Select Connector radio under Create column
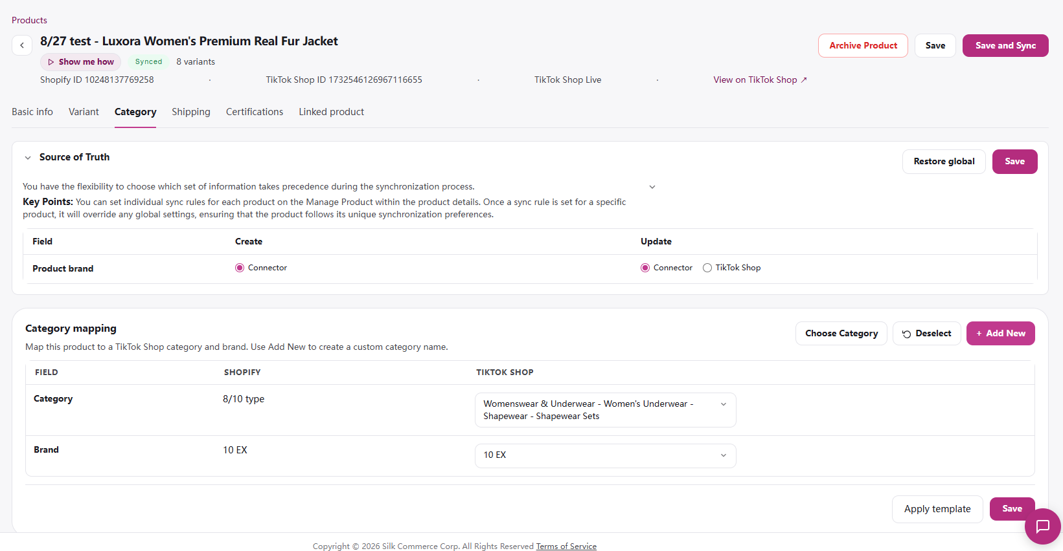The image size is (1063, 551). click(x=240, y=268)
